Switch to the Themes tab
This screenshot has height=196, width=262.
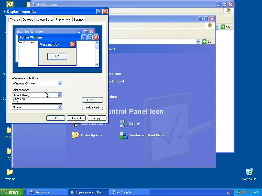coord(15,19)
